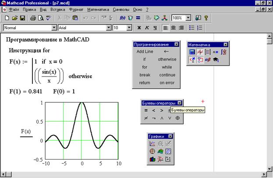Align text left

166,28
